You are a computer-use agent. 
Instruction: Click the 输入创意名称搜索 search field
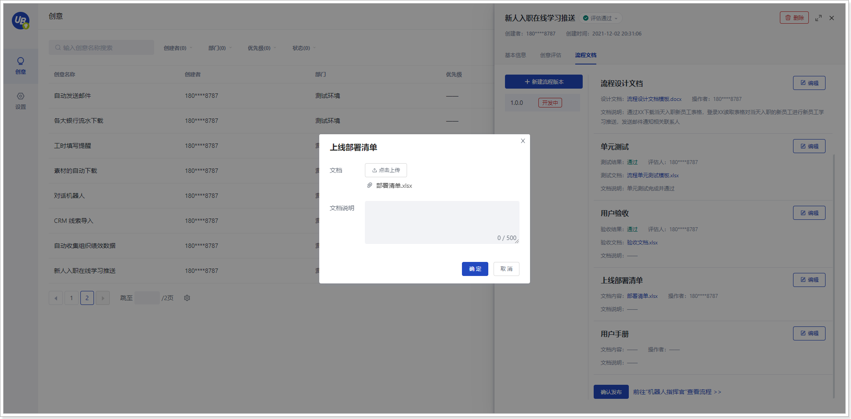coord(101,47)
